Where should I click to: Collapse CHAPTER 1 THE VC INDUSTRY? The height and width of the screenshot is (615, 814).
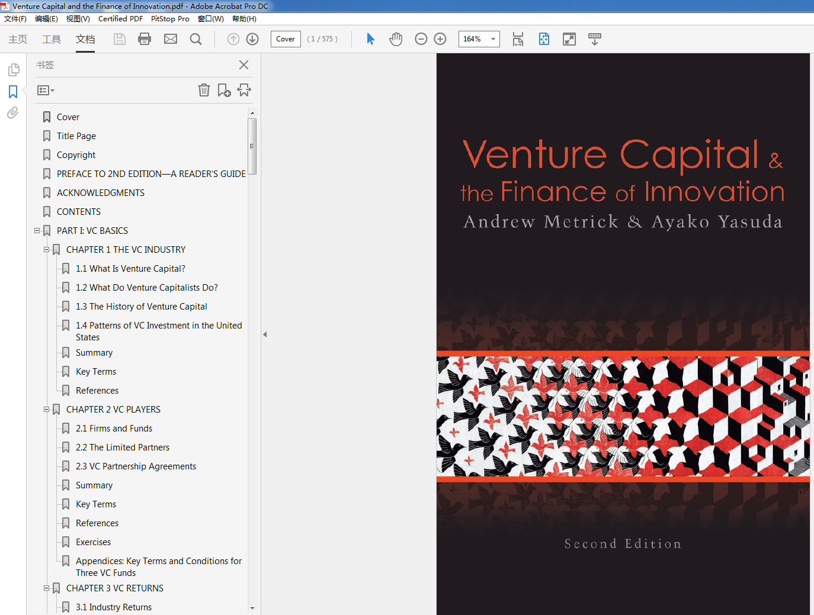coord(47,250)
